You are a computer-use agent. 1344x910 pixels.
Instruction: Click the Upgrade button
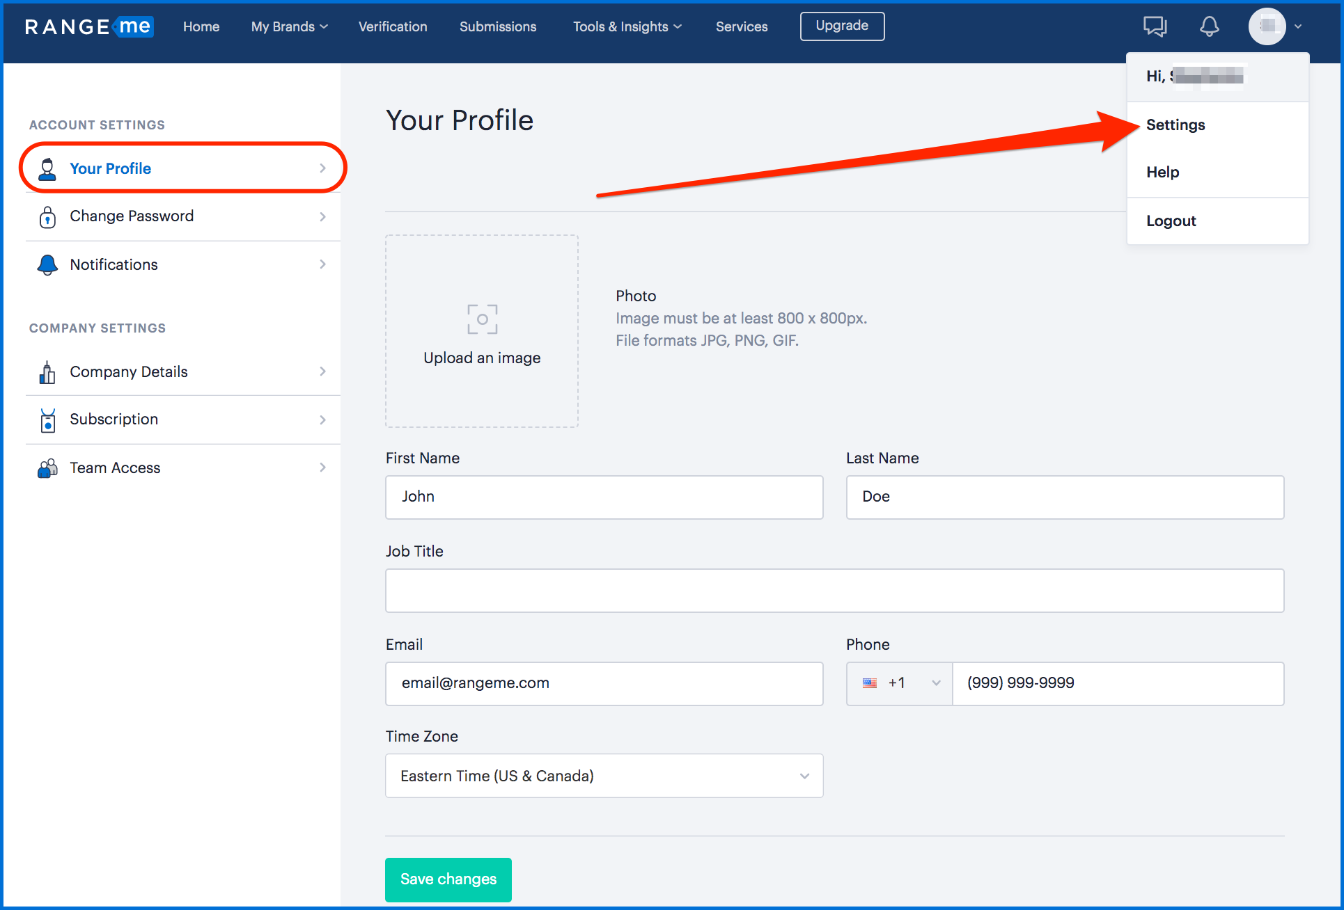tap(842, 26)
